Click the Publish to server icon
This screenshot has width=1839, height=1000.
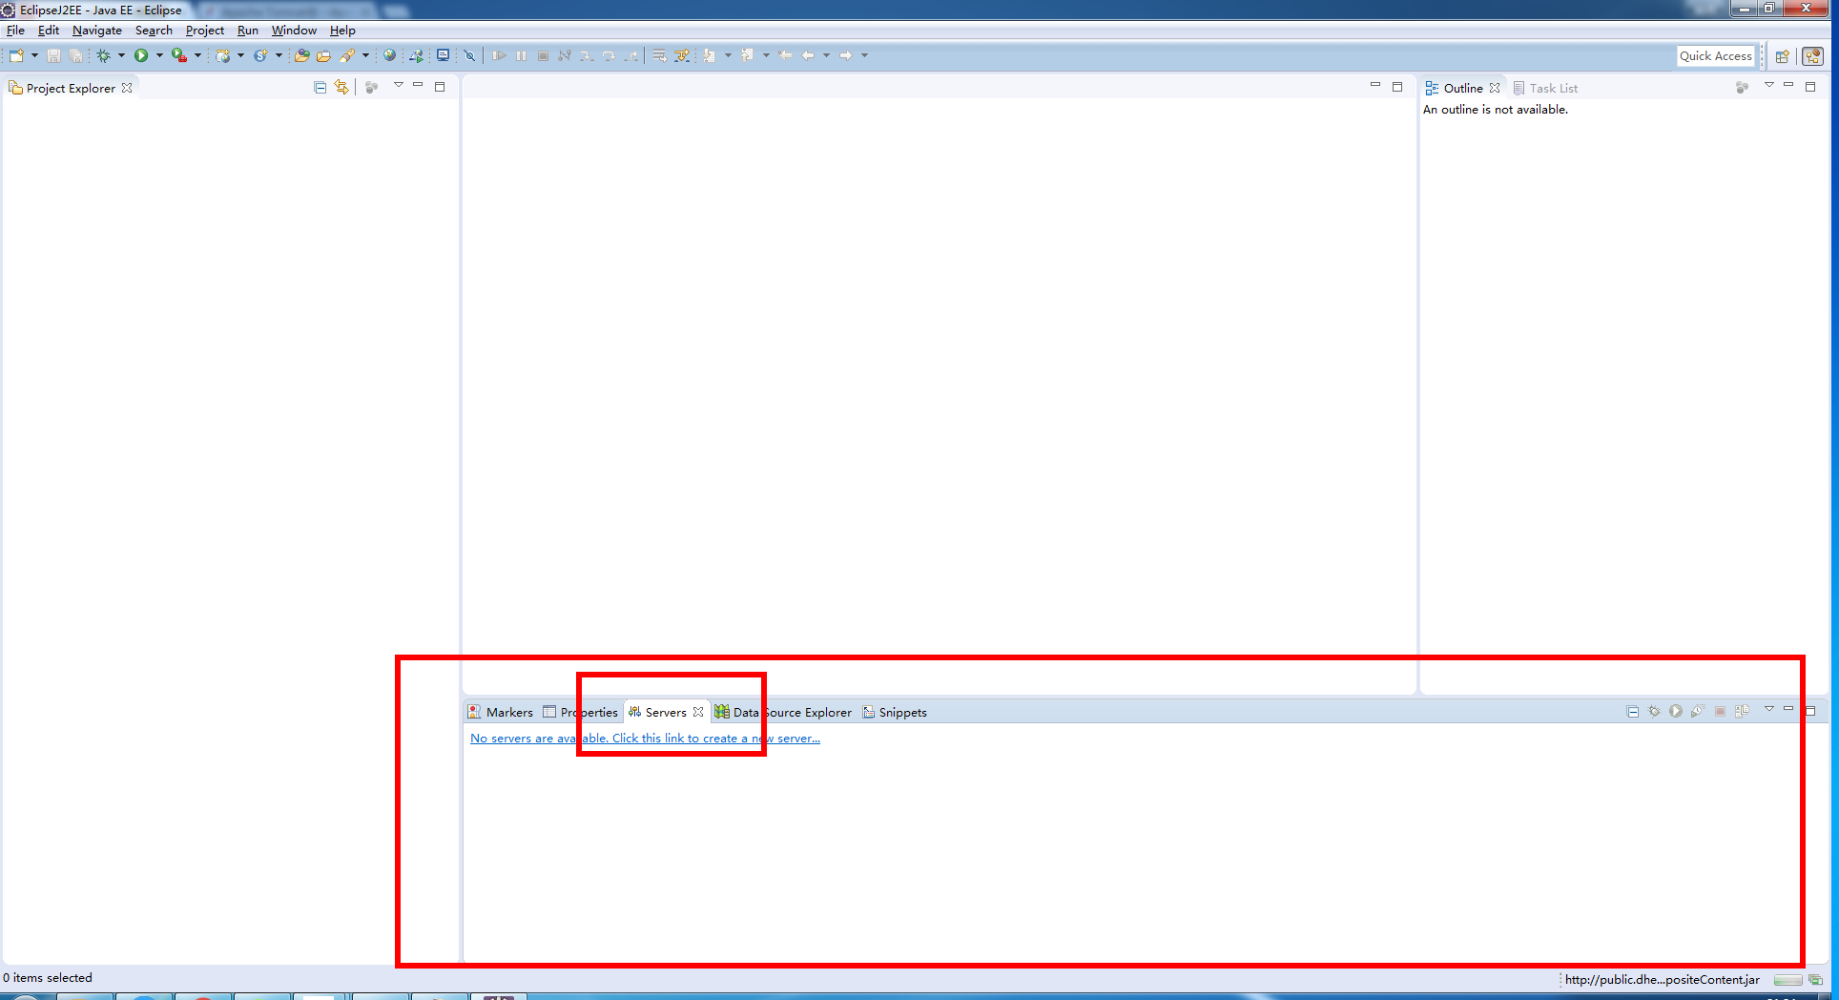1743,712
